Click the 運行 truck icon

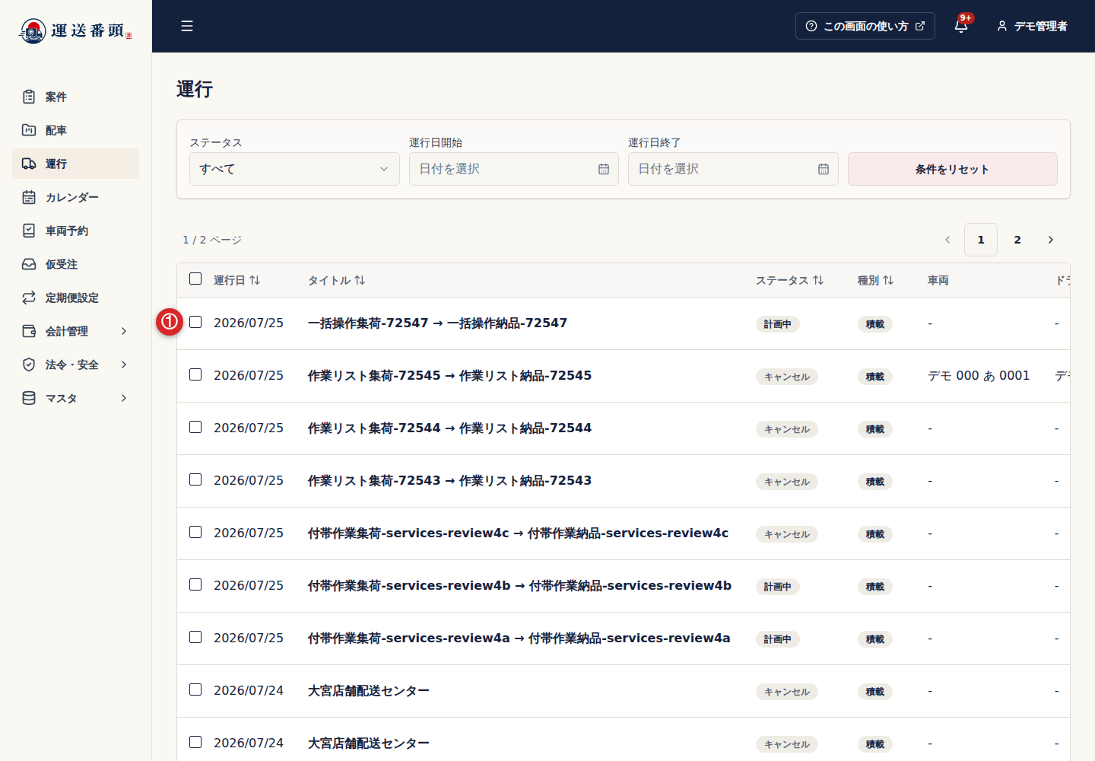click(29, 164)
